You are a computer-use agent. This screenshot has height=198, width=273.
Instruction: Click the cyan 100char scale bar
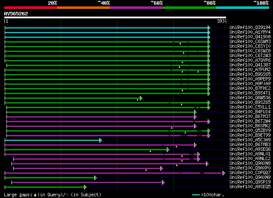pyautogui.click(x=196, y=195)
